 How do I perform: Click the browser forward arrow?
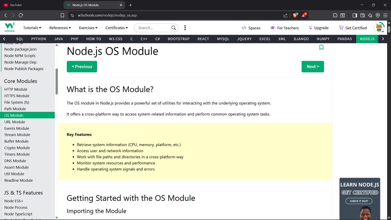click(x=13, y=15)
